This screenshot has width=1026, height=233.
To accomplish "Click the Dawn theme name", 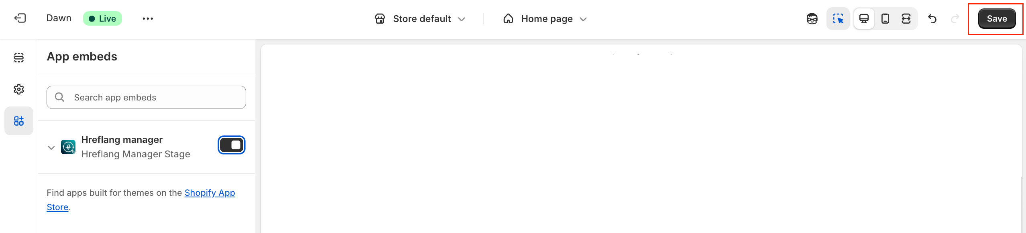I will (x=59, y=18).
